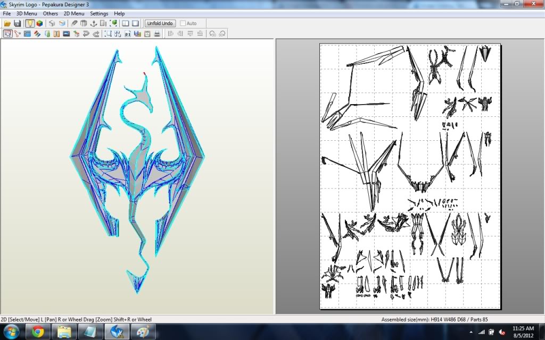Click the anchor icon in the top toolbar
Image resolution: width=545 pixels, height=340 pixels.
click(94, 23)
